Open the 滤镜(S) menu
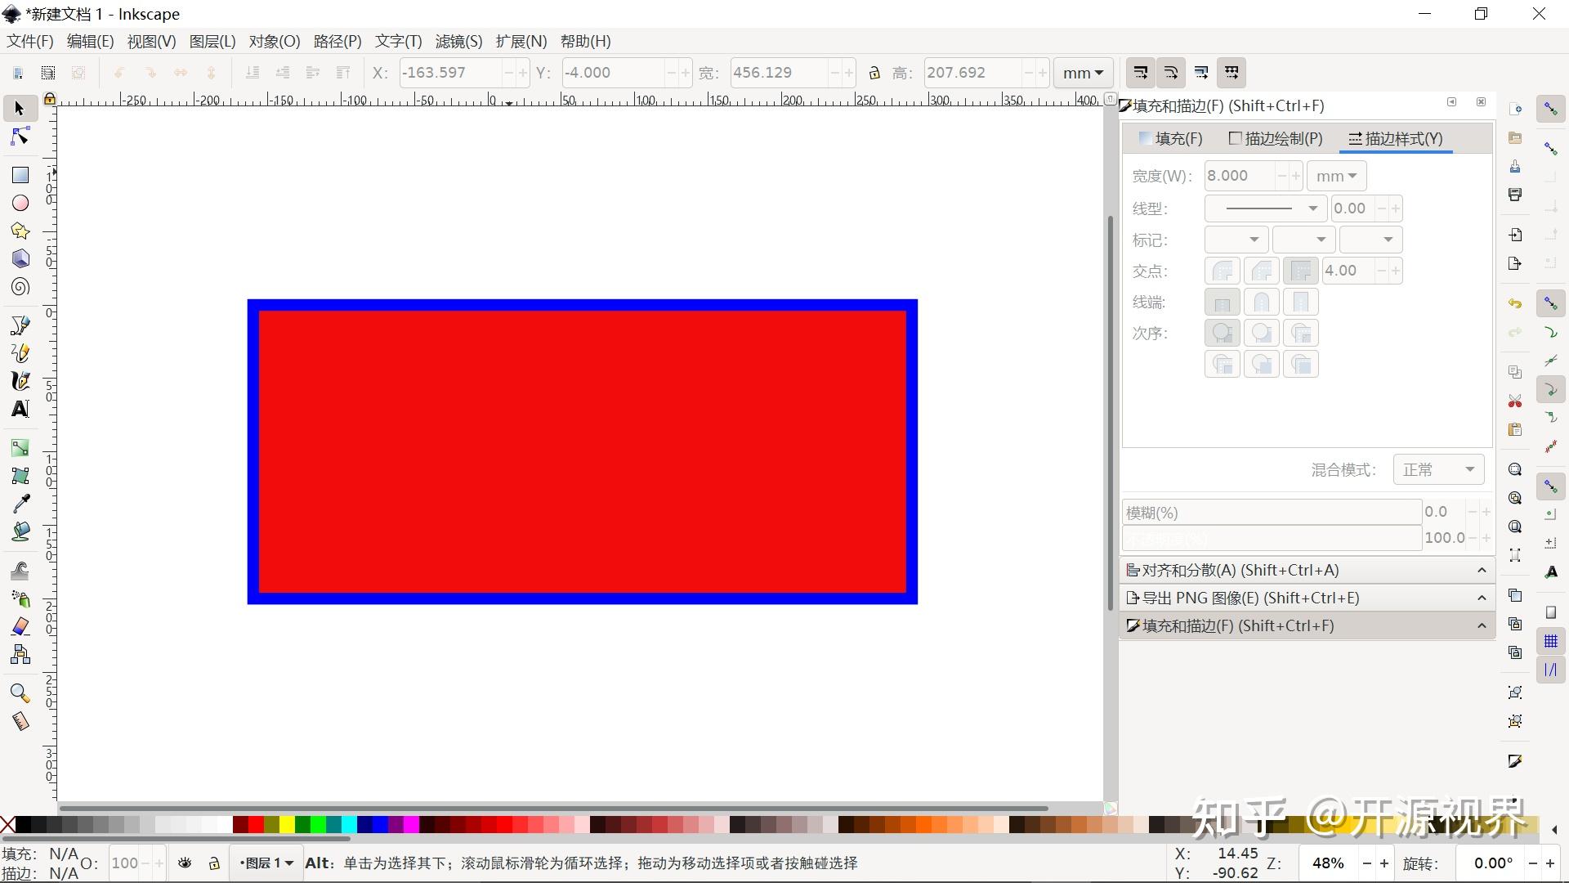Screen dimensions: 1569x883 point(458,41)
